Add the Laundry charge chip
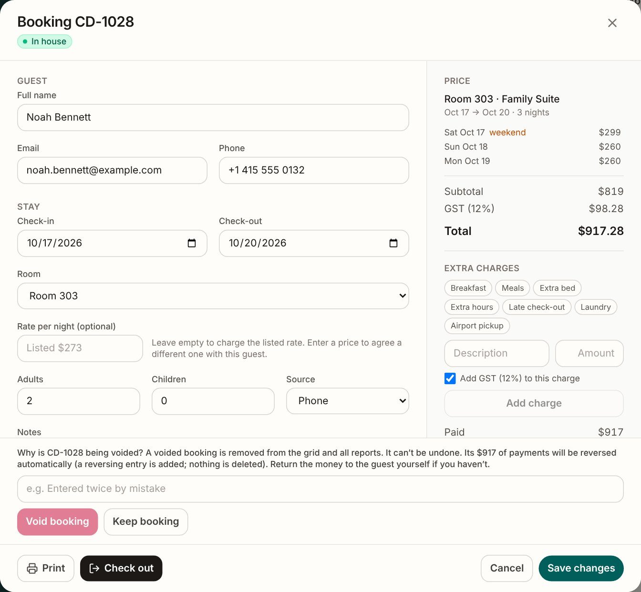Image resolution: width=641 pixels, height=592 pixels. [x=596, y=307]
